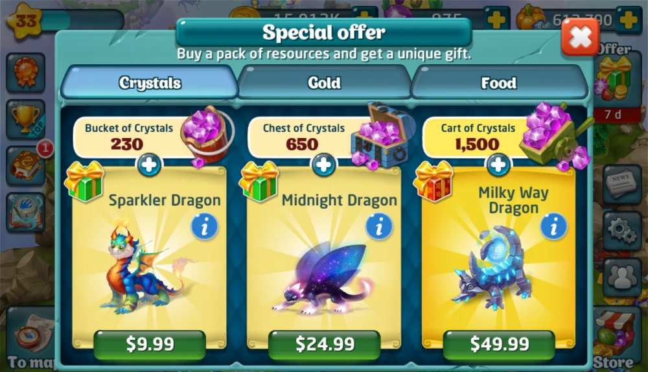Buy Cart of Crystals for $49.99
This screenshot has height=372, width=648.
499,344
